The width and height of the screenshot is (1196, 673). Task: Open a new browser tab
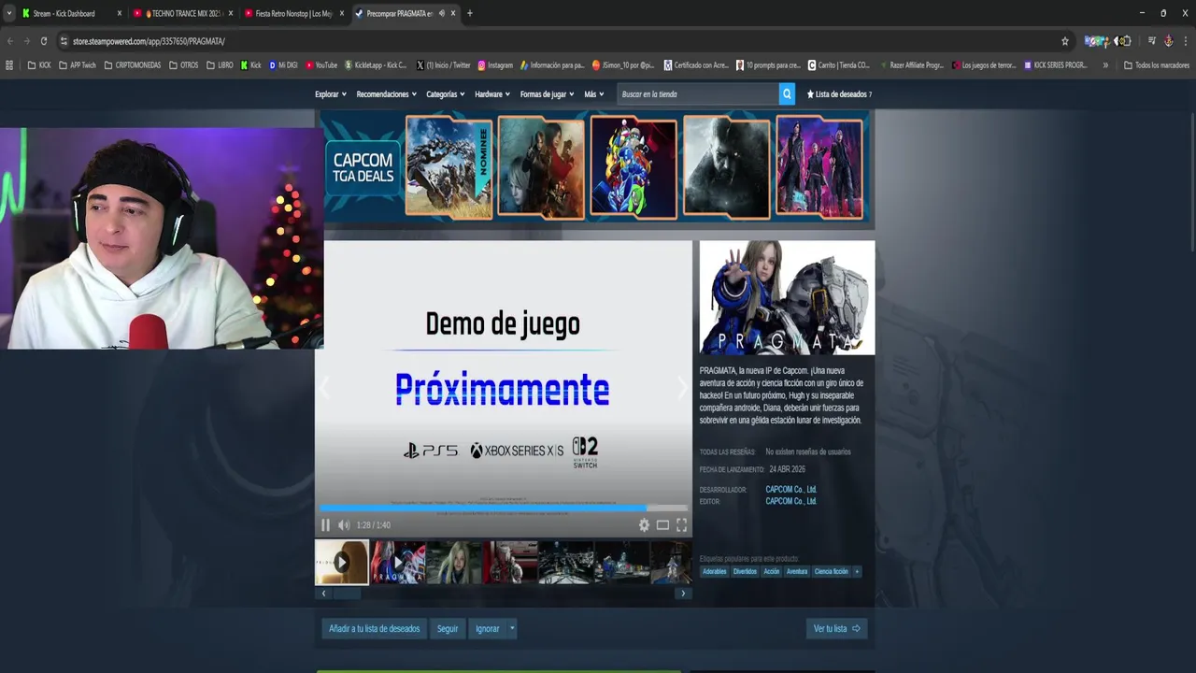[x=469, y=13]
